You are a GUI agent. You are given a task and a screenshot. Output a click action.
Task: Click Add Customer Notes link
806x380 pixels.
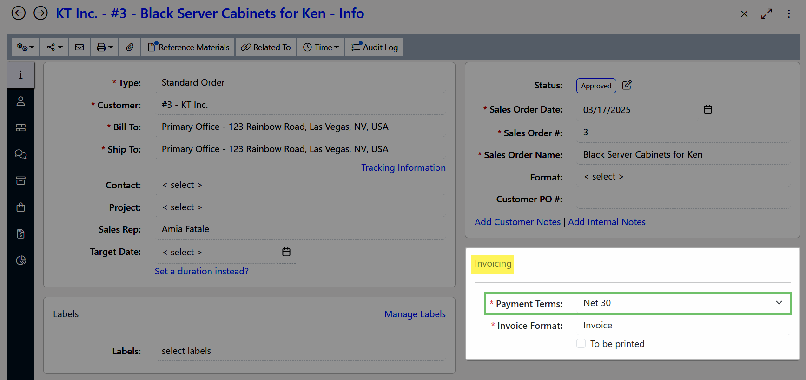(517, 222)
